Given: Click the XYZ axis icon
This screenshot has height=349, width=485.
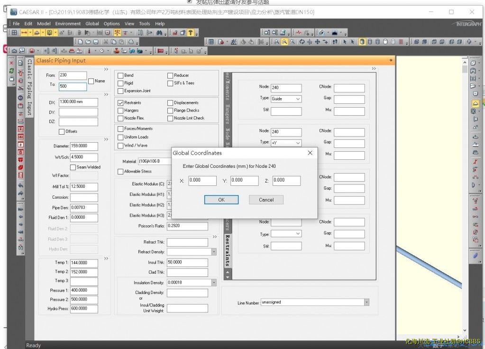Looking at the screenshot, I should pos(117,33).
